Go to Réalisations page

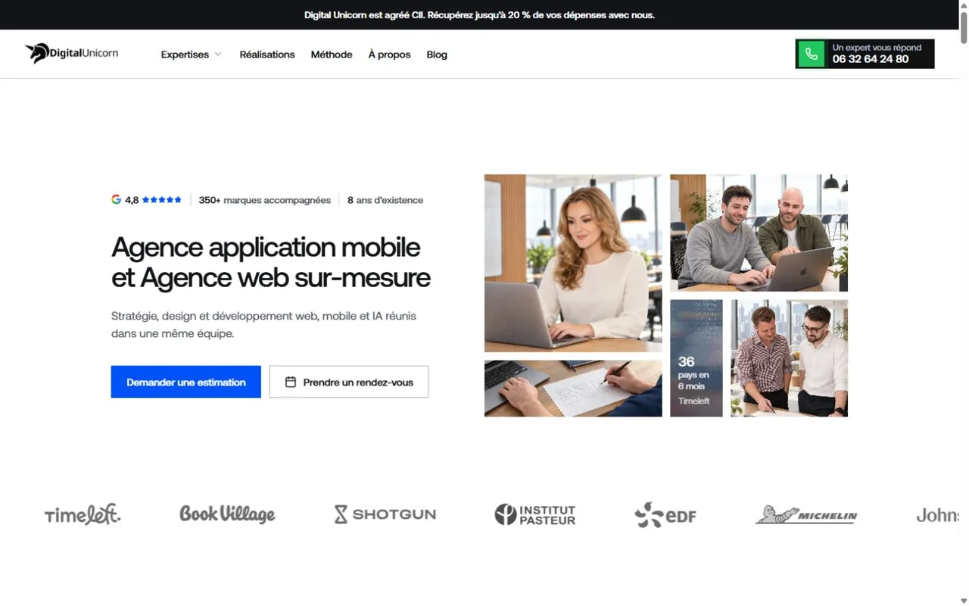267,55
